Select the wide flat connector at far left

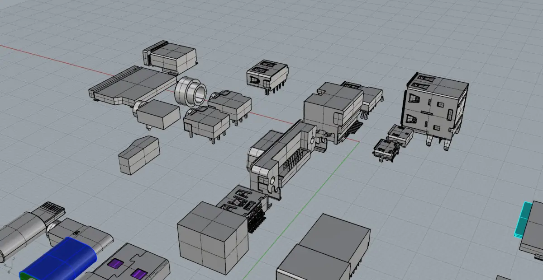[133, 86]
